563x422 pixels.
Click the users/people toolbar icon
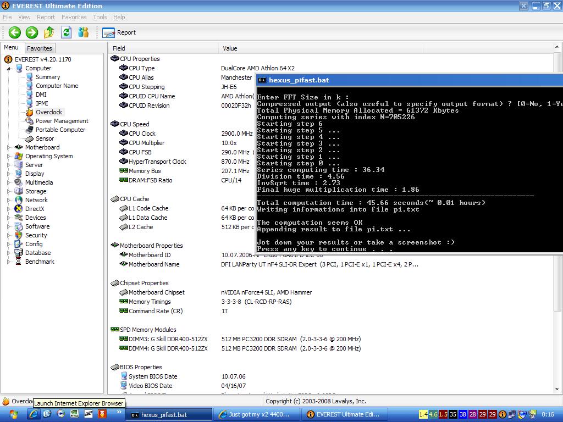[84, 32]
